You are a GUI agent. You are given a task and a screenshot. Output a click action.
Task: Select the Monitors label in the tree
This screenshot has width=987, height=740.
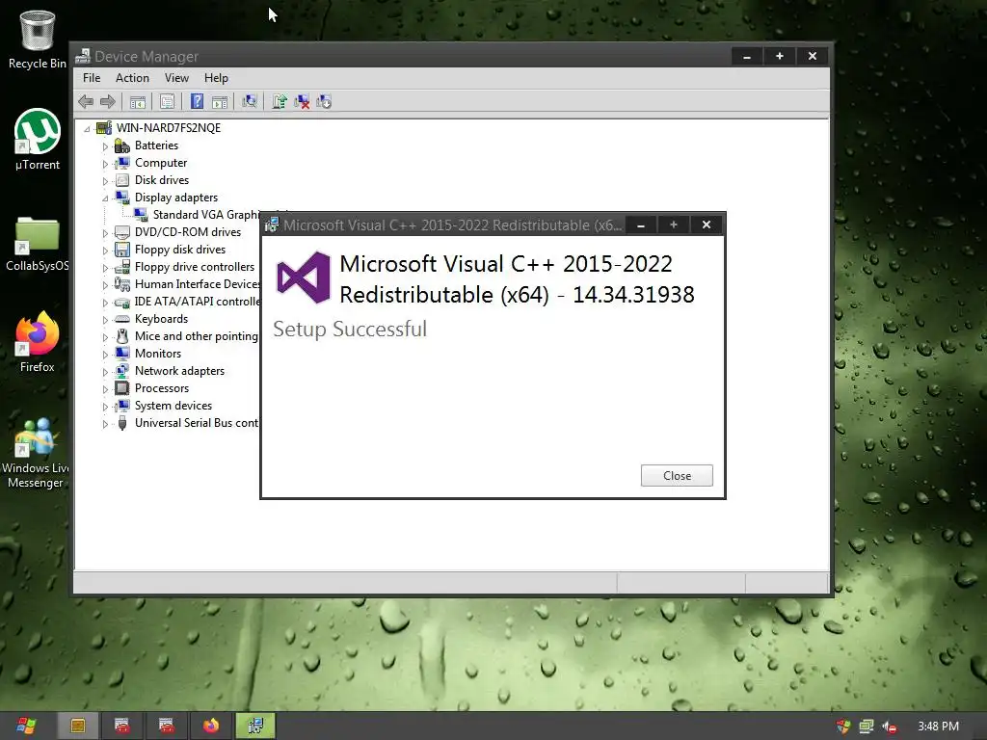[158, 354]
